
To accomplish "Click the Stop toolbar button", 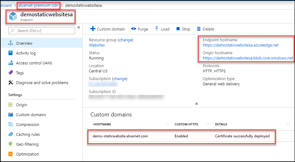I will (x=183, y=29).
